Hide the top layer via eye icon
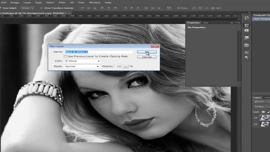 pos(256,118)
